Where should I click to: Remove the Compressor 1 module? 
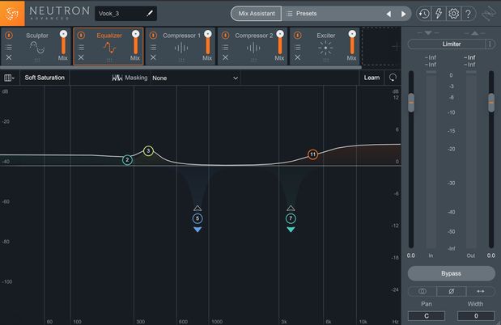coord(153,57)
